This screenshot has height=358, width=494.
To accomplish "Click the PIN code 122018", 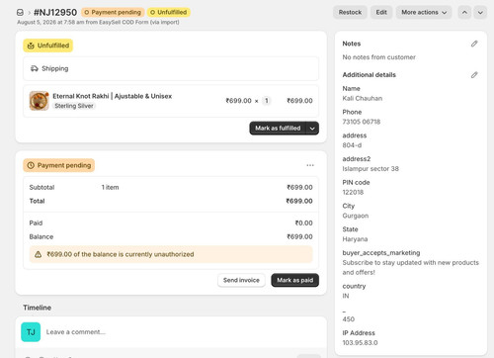I will 353,192.
